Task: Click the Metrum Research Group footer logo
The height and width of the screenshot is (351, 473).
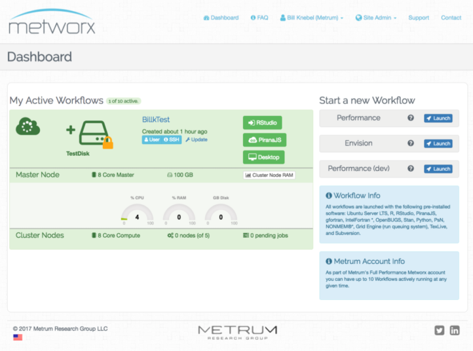Action: [x=238, y=333]
